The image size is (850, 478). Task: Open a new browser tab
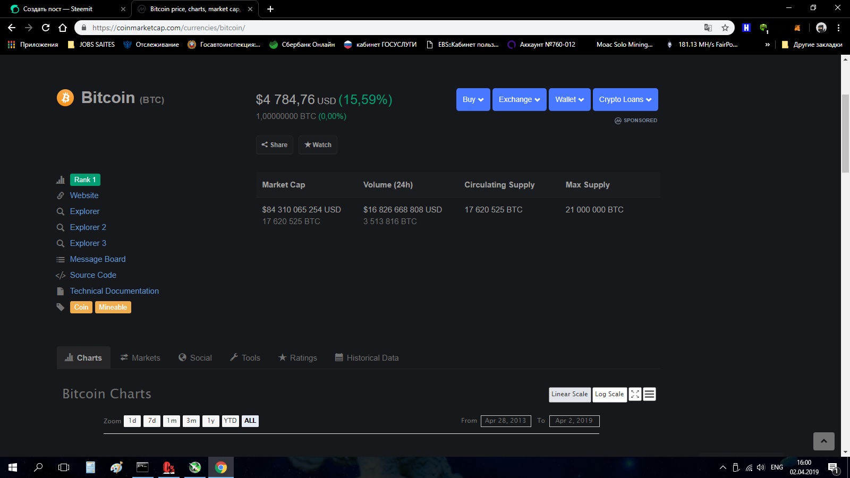click(x=270, y=9)
